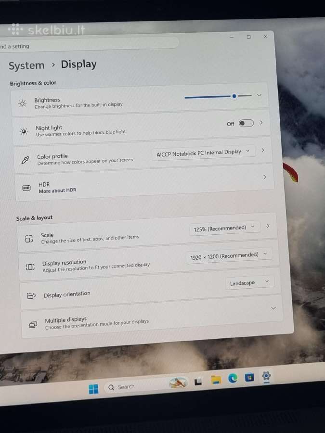The height and width of the screenshot is (433, 325).
Task: Click 'Determine how colors appear on your screen'
Action: pyautogui.click(x=85, y=161)
